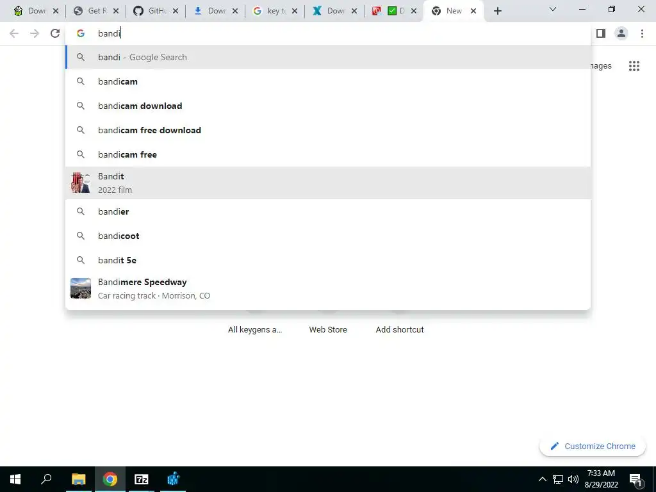The image size is (656, 492).
Task: Open a new tab with plus button
Action: (497, 11)
